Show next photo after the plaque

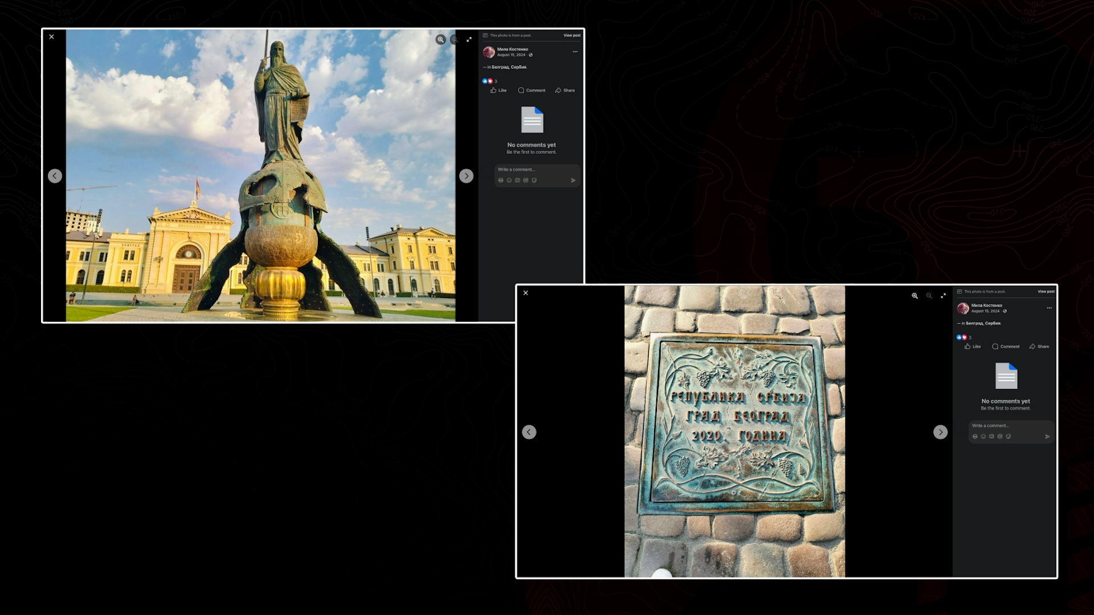[x=940, y=432]
